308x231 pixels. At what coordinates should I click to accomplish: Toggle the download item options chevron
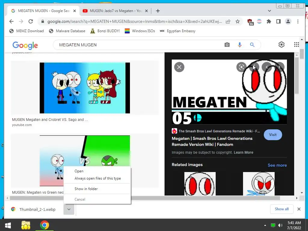point(69,209)
